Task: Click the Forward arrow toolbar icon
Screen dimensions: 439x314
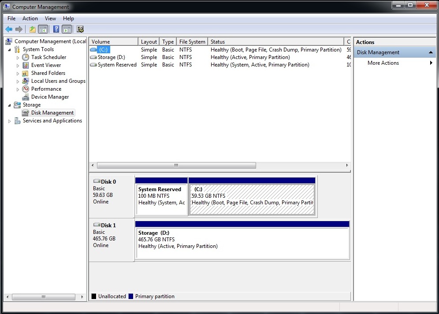Action: tap(19, 29)
